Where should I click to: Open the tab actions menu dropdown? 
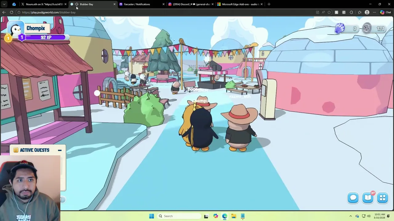click(x=4, y=4)
